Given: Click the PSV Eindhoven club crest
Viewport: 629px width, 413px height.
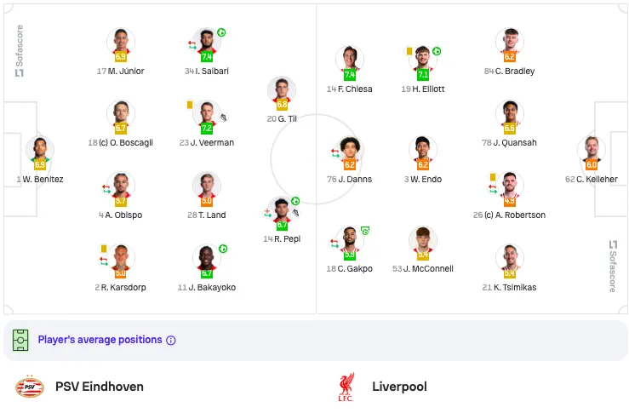Looking at the screenshot, I should (30, 387).
